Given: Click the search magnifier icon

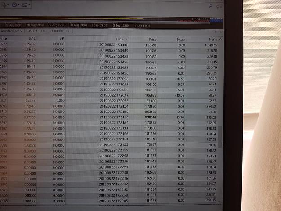Looking at the screenshot, I should point(210,6).
